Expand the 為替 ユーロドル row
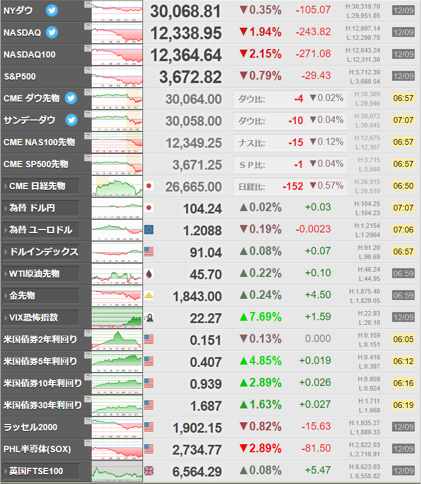Image resolution: width=421 pixels, height=484 pixels. (41, 230)
